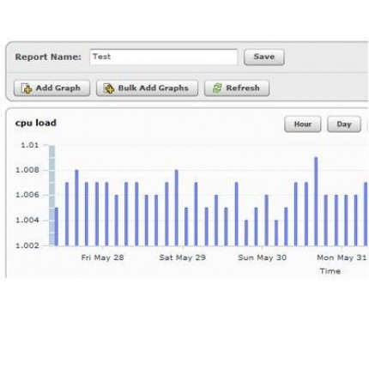369x369 pixels.
Task: Click the Sat May 29 axis label
Action: 182,257
